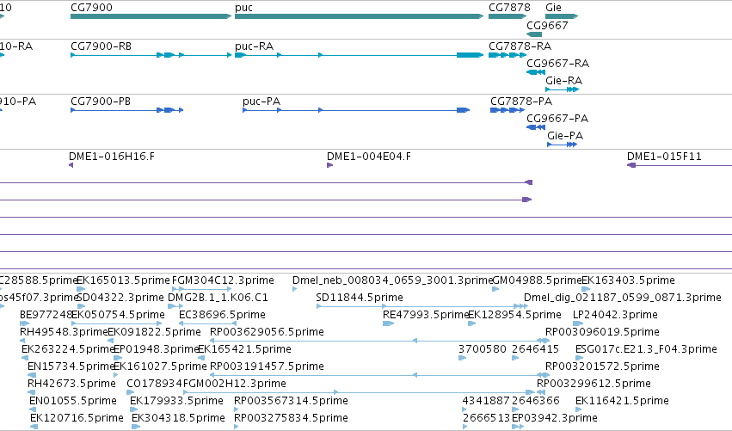Click the EP01948.3prime EST label

coord(157,349)
